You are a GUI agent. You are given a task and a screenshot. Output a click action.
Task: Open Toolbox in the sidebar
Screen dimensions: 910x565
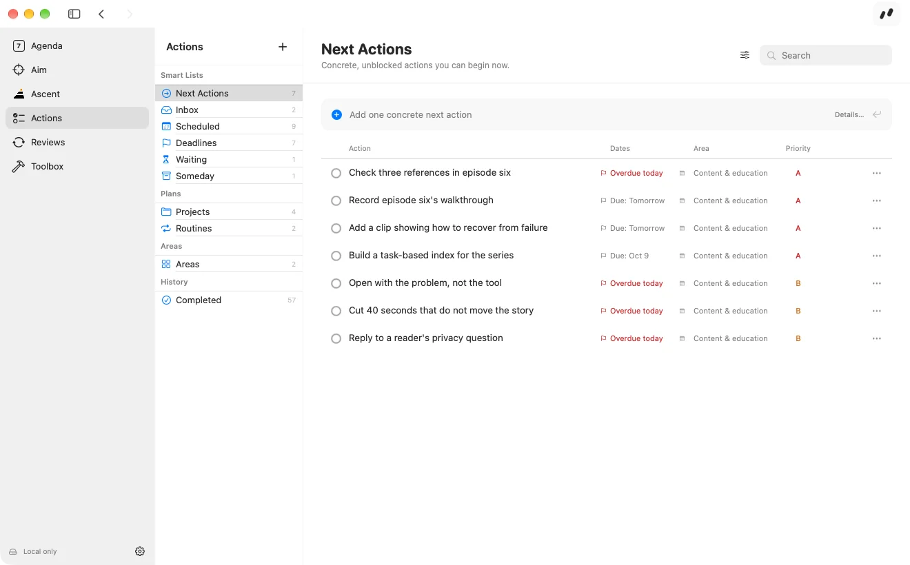coord(77,166)
